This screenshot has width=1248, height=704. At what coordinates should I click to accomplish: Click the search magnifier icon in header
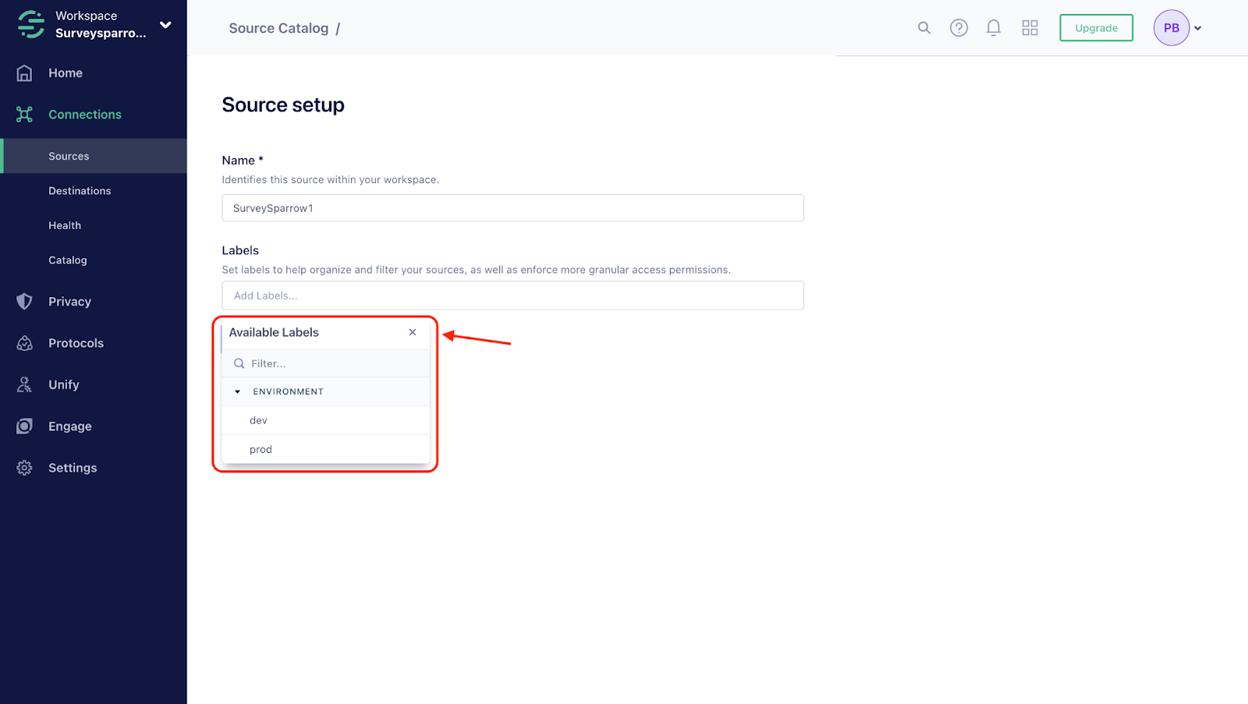click(924, 28)
